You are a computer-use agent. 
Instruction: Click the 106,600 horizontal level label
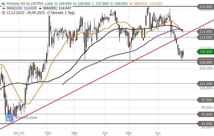coord(205,62)
